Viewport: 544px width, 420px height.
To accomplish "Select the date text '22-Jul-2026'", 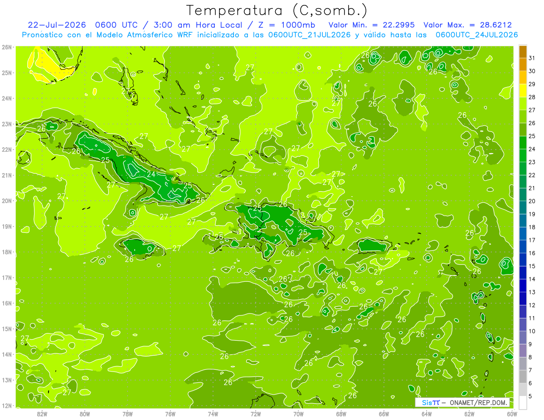I will [57, 25].
